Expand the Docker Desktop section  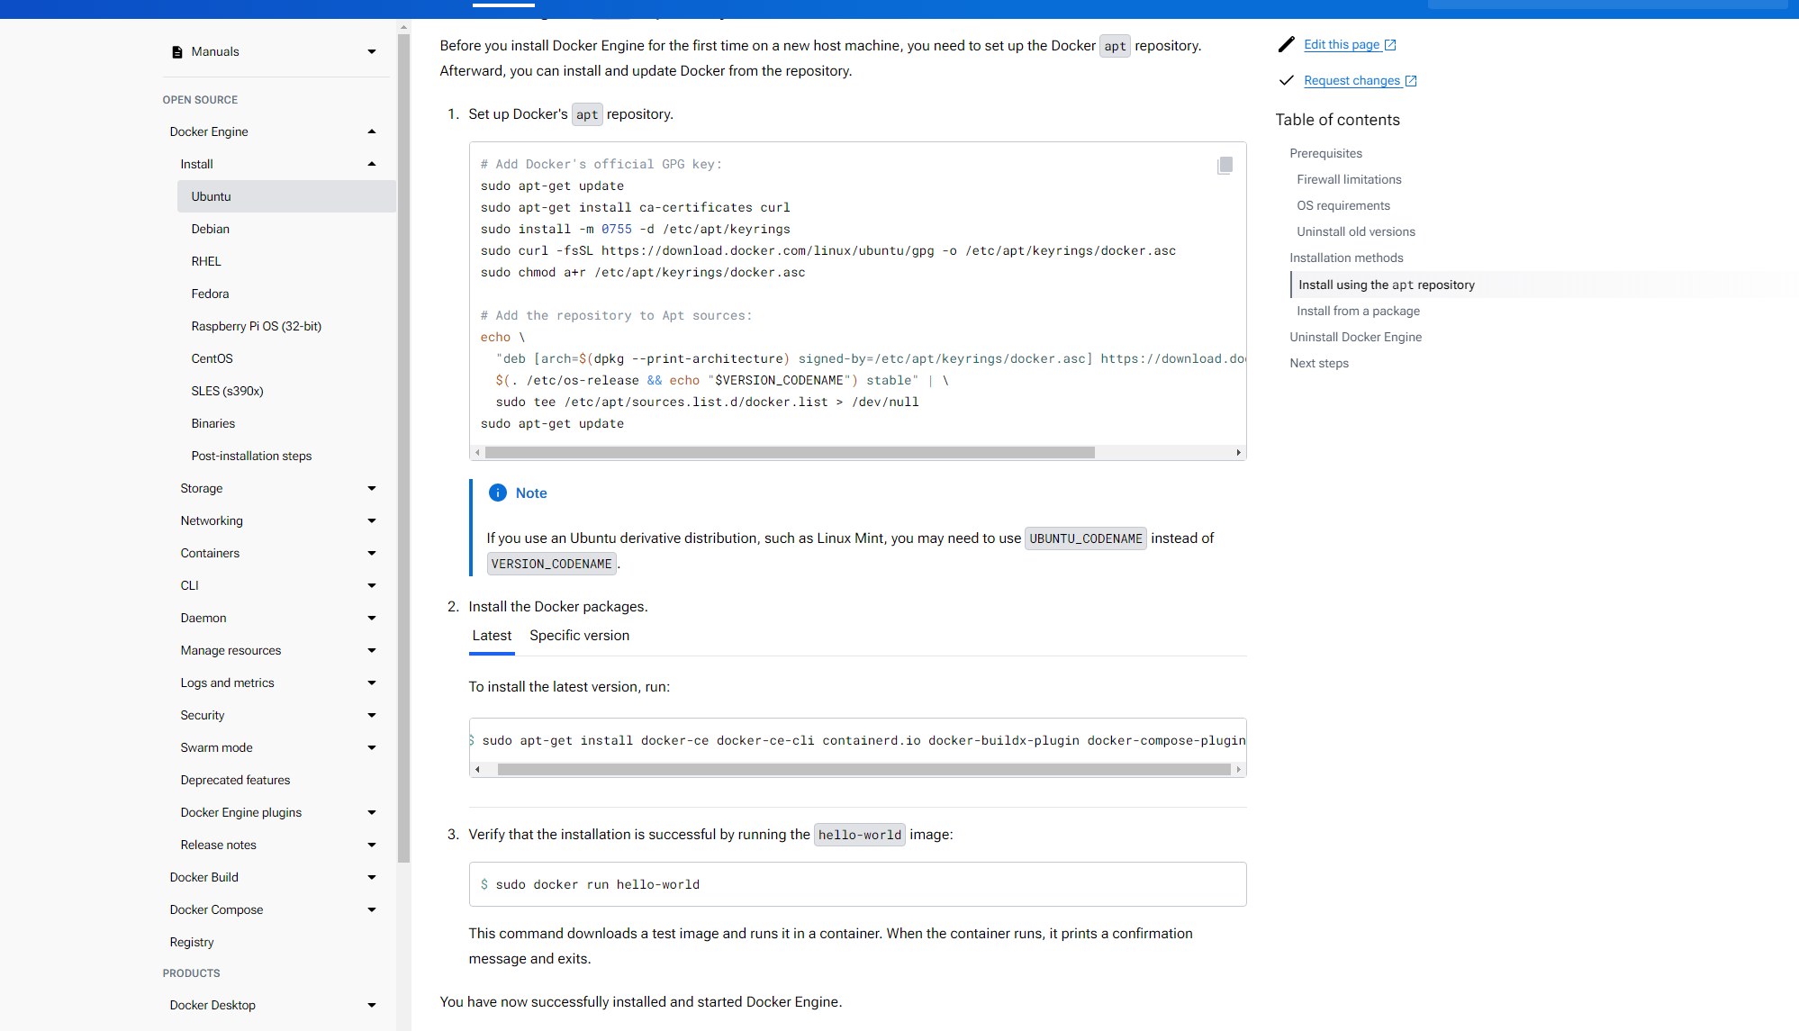372,1005
